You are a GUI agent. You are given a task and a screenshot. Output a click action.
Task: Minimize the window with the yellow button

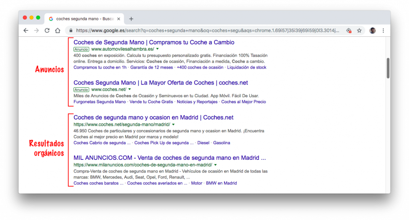[32, 18]
